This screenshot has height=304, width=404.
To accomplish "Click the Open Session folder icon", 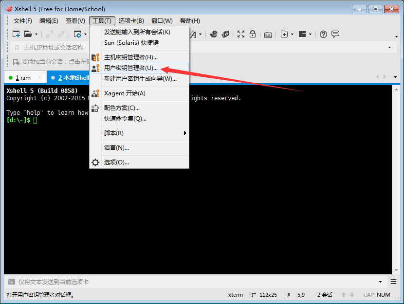I will tap(28, 34).
